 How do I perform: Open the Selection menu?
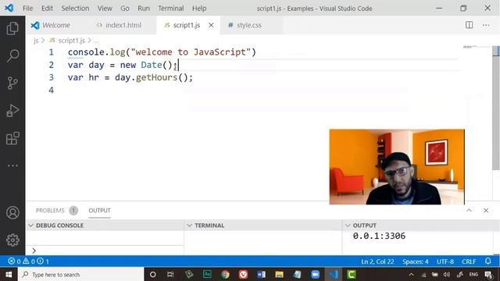75,9
